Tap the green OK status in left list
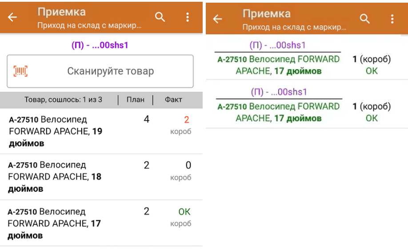408x252 pixels. (x=184, y=212)
